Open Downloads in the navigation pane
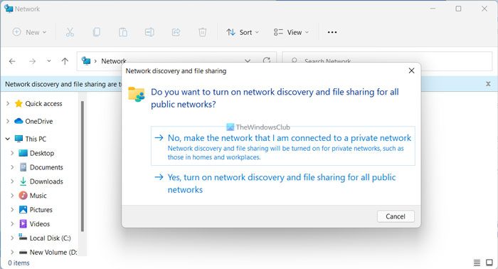Screen dimensions: 498x269 coord(46,181)
